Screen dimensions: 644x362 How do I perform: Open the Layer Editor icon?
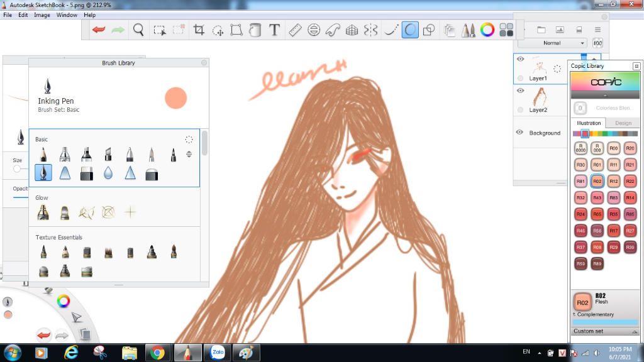tap(449, 30)
